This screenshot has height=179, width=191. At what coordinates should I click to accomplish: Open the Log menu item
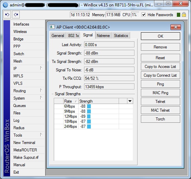(28, 120)
